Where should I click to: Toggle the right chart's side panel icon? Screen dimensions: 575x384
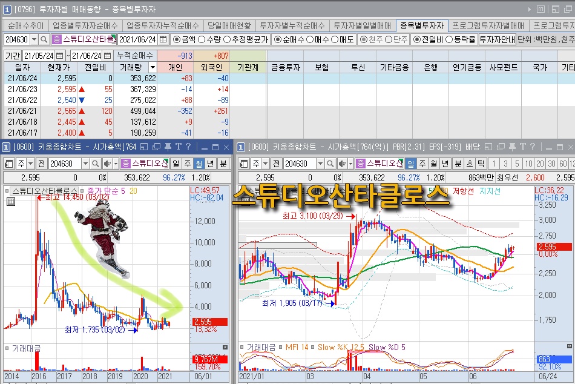click(x=243, y=164)
